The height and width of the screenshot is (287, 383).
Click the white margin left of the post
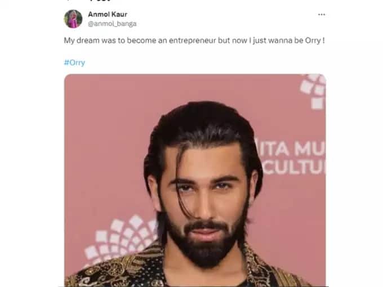pos(30,146)
